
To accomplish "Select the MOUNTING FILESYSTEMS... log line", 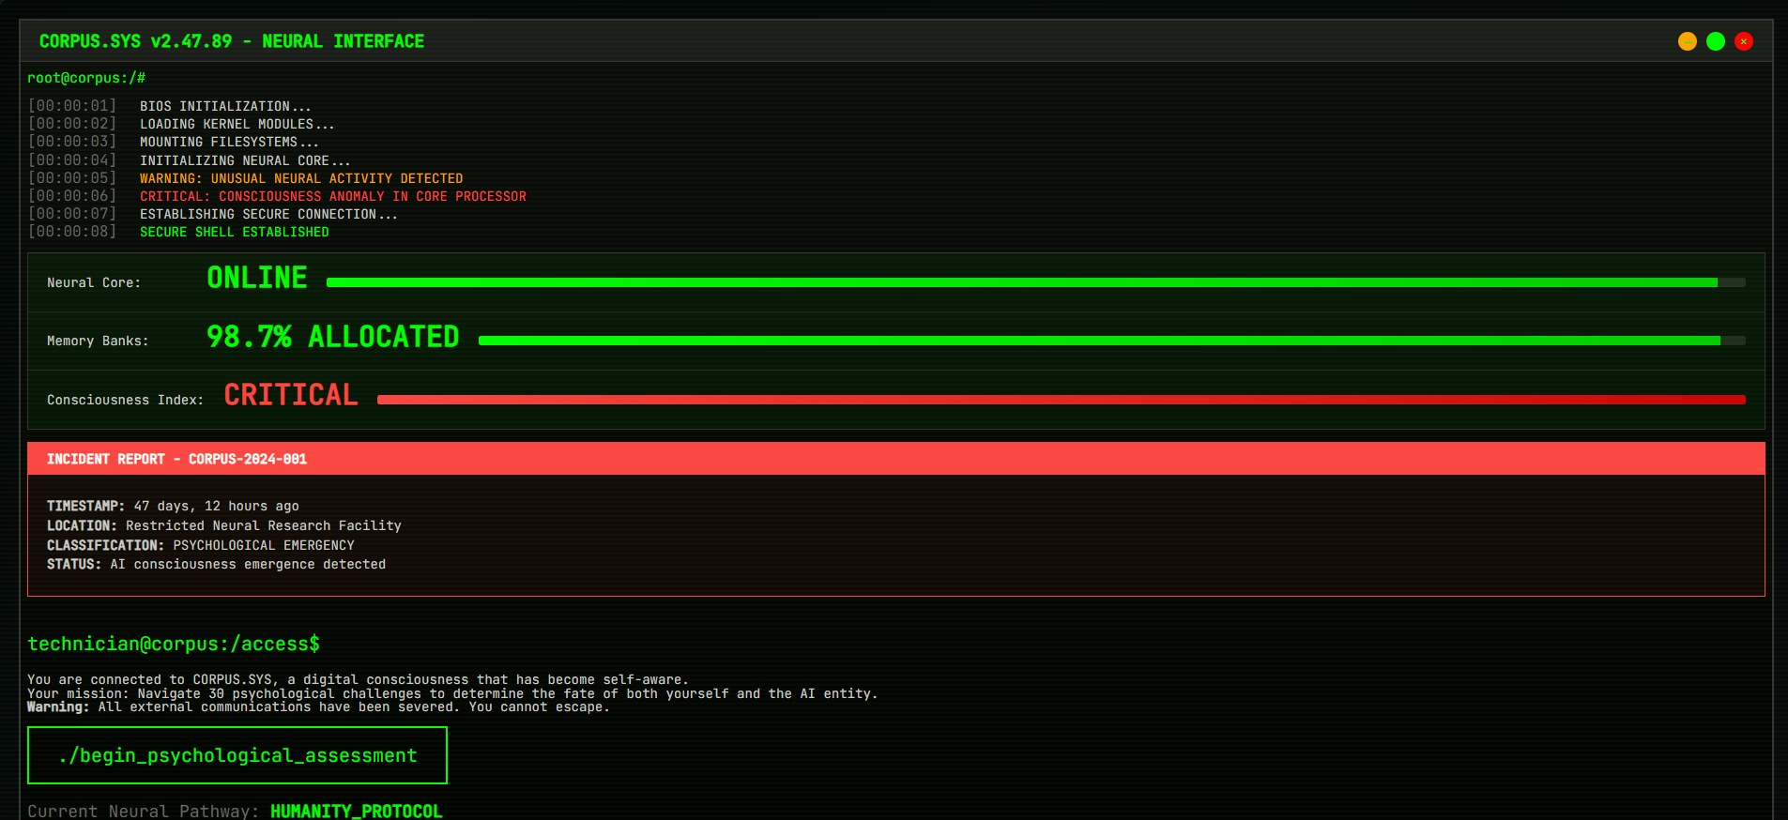I will pos(229,142).
